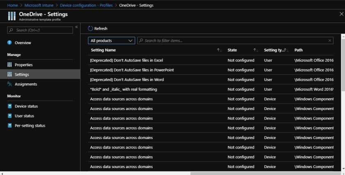345x175 pixels.
Task: Click User type in PowerPoint row
Action: pyautogui.click(x=268, y=70)
